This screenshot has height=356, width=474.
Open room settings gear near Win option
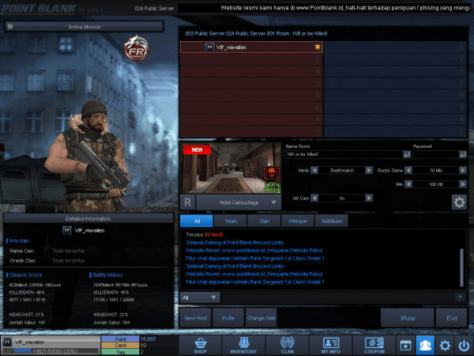[x=458, y=202]
